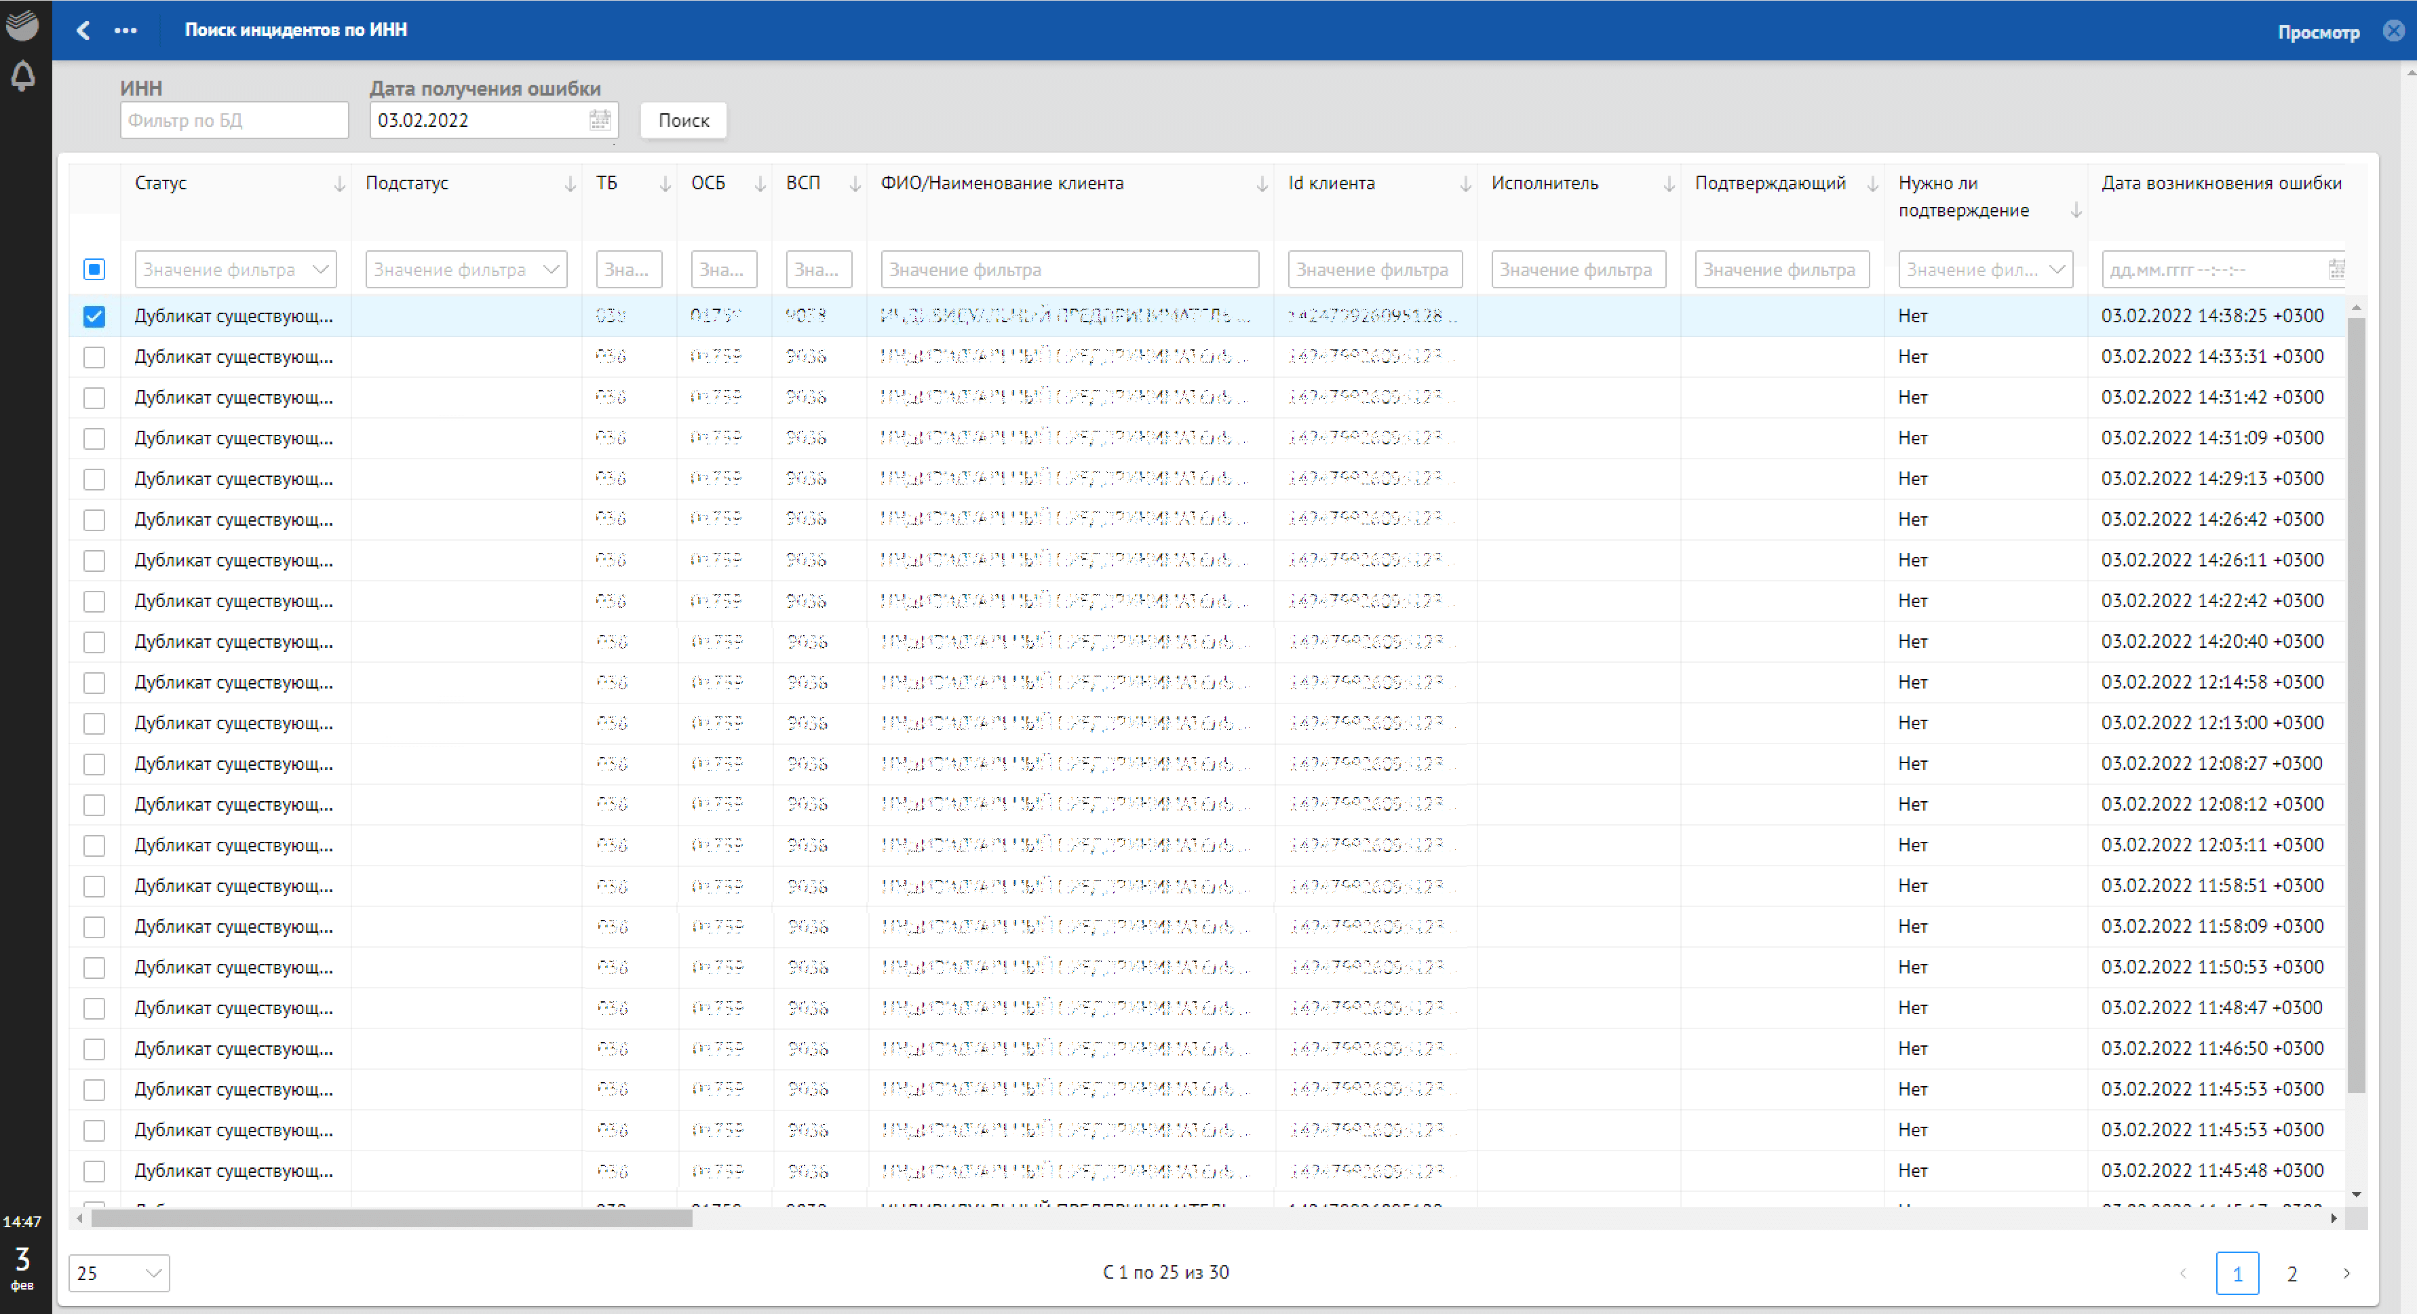Open notifications bell in sidebar

22,76
